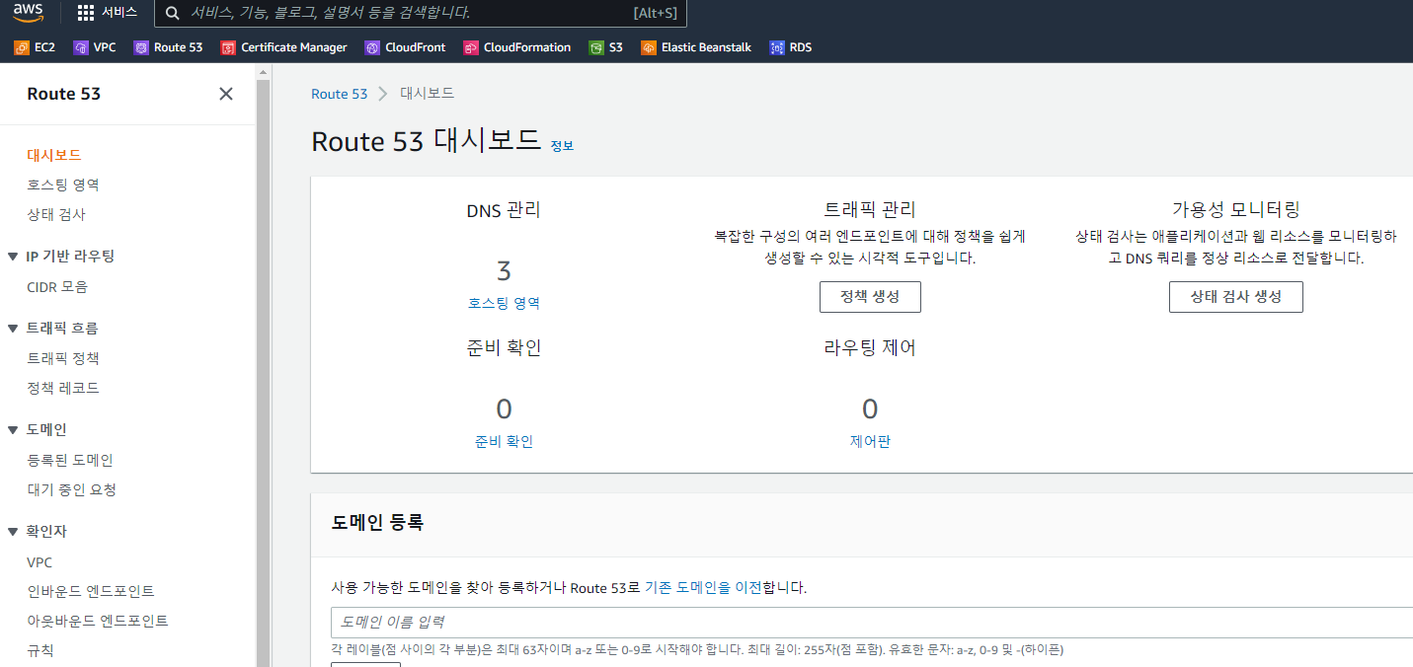
Task: Click the CloudFormation service icon
Action: click(x=471, y=47)
